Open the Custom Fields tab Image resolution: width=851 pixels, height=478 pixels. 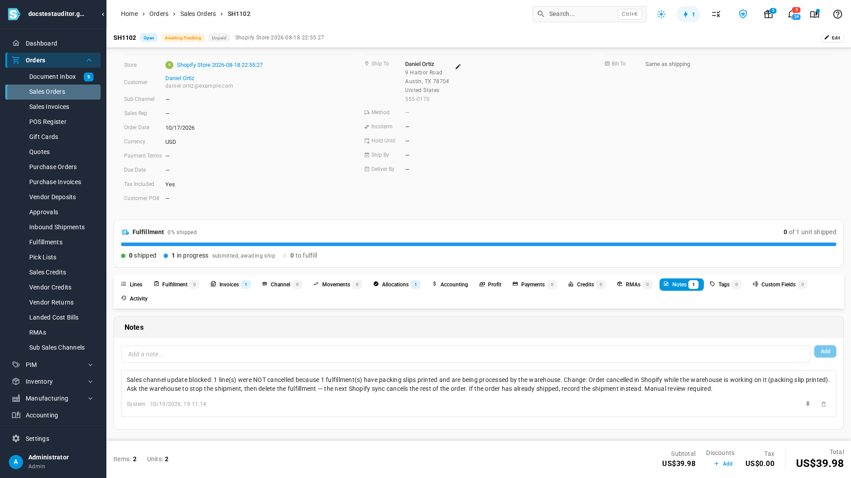[x=780, y=285]
